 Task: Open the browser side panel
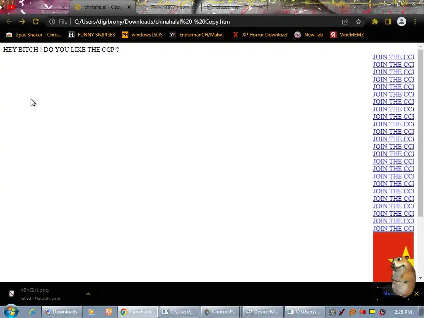388,22
